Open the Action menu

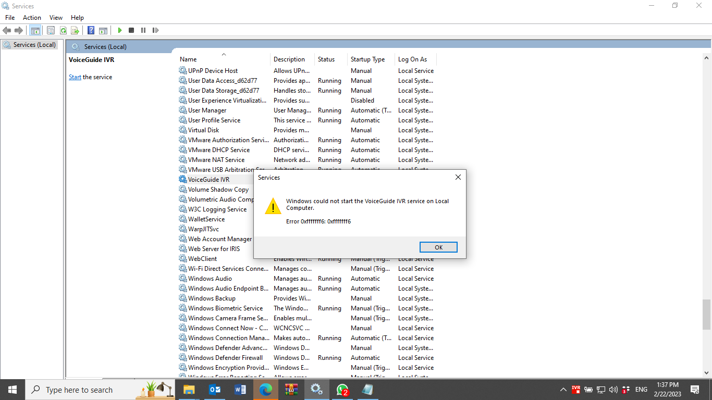click(x=32, y=17)
